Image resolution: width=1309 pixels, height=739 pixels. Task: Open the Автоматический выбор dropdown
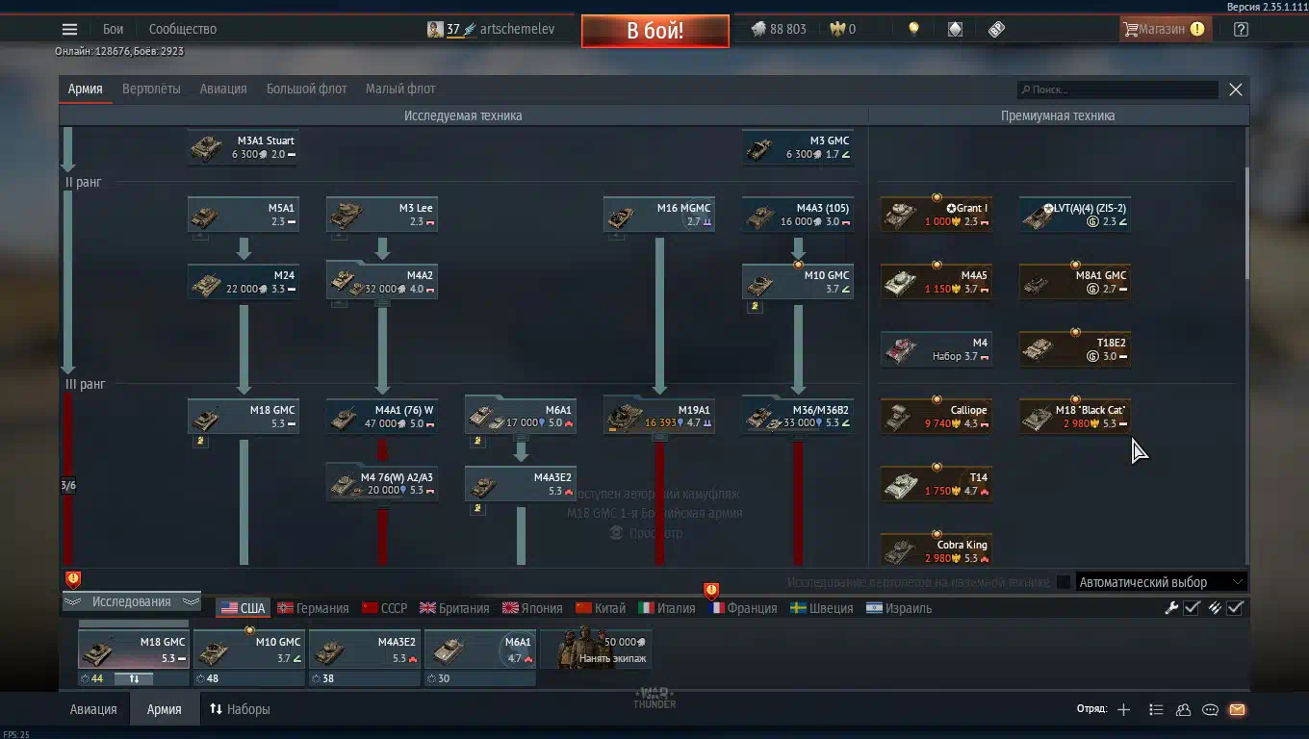pos(1162,582)
